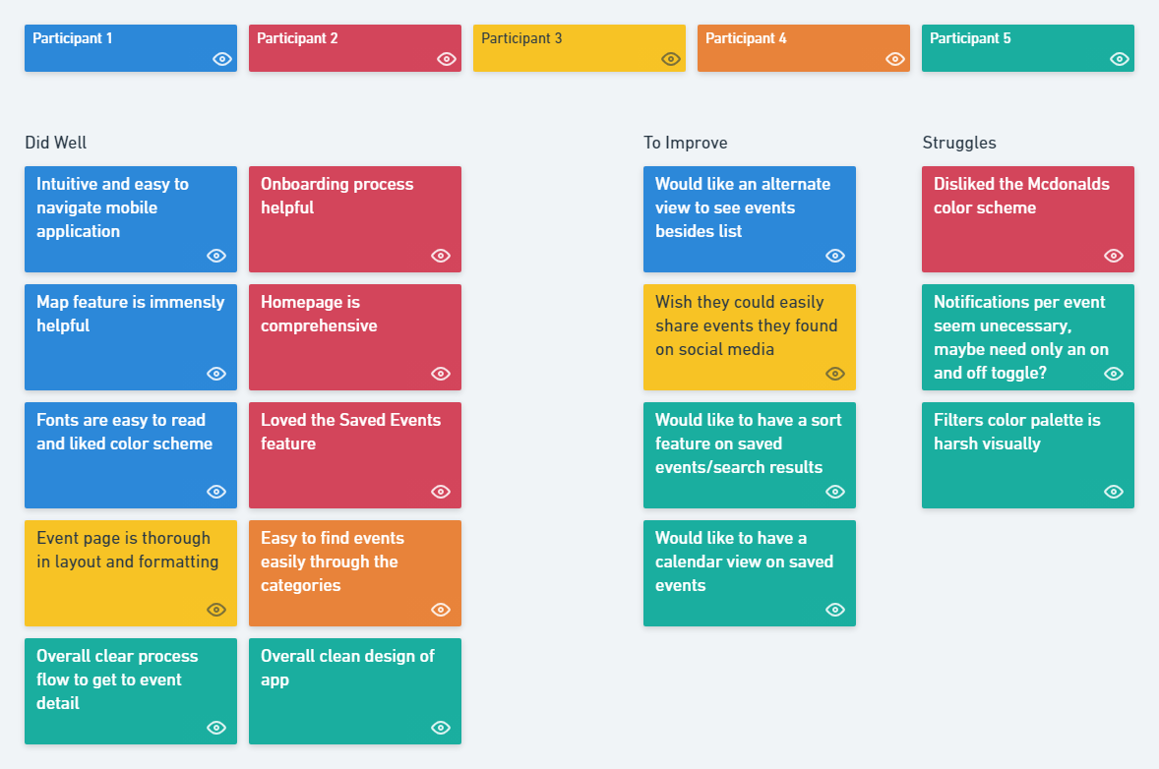
Task: Click eye icon on Participant 4 card
Action: [895, 59]
